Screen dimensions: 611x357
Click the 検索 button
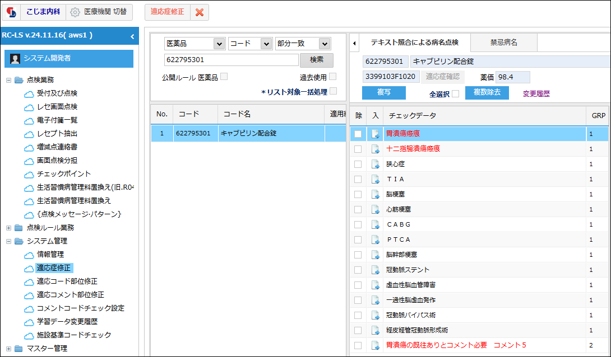316,60
